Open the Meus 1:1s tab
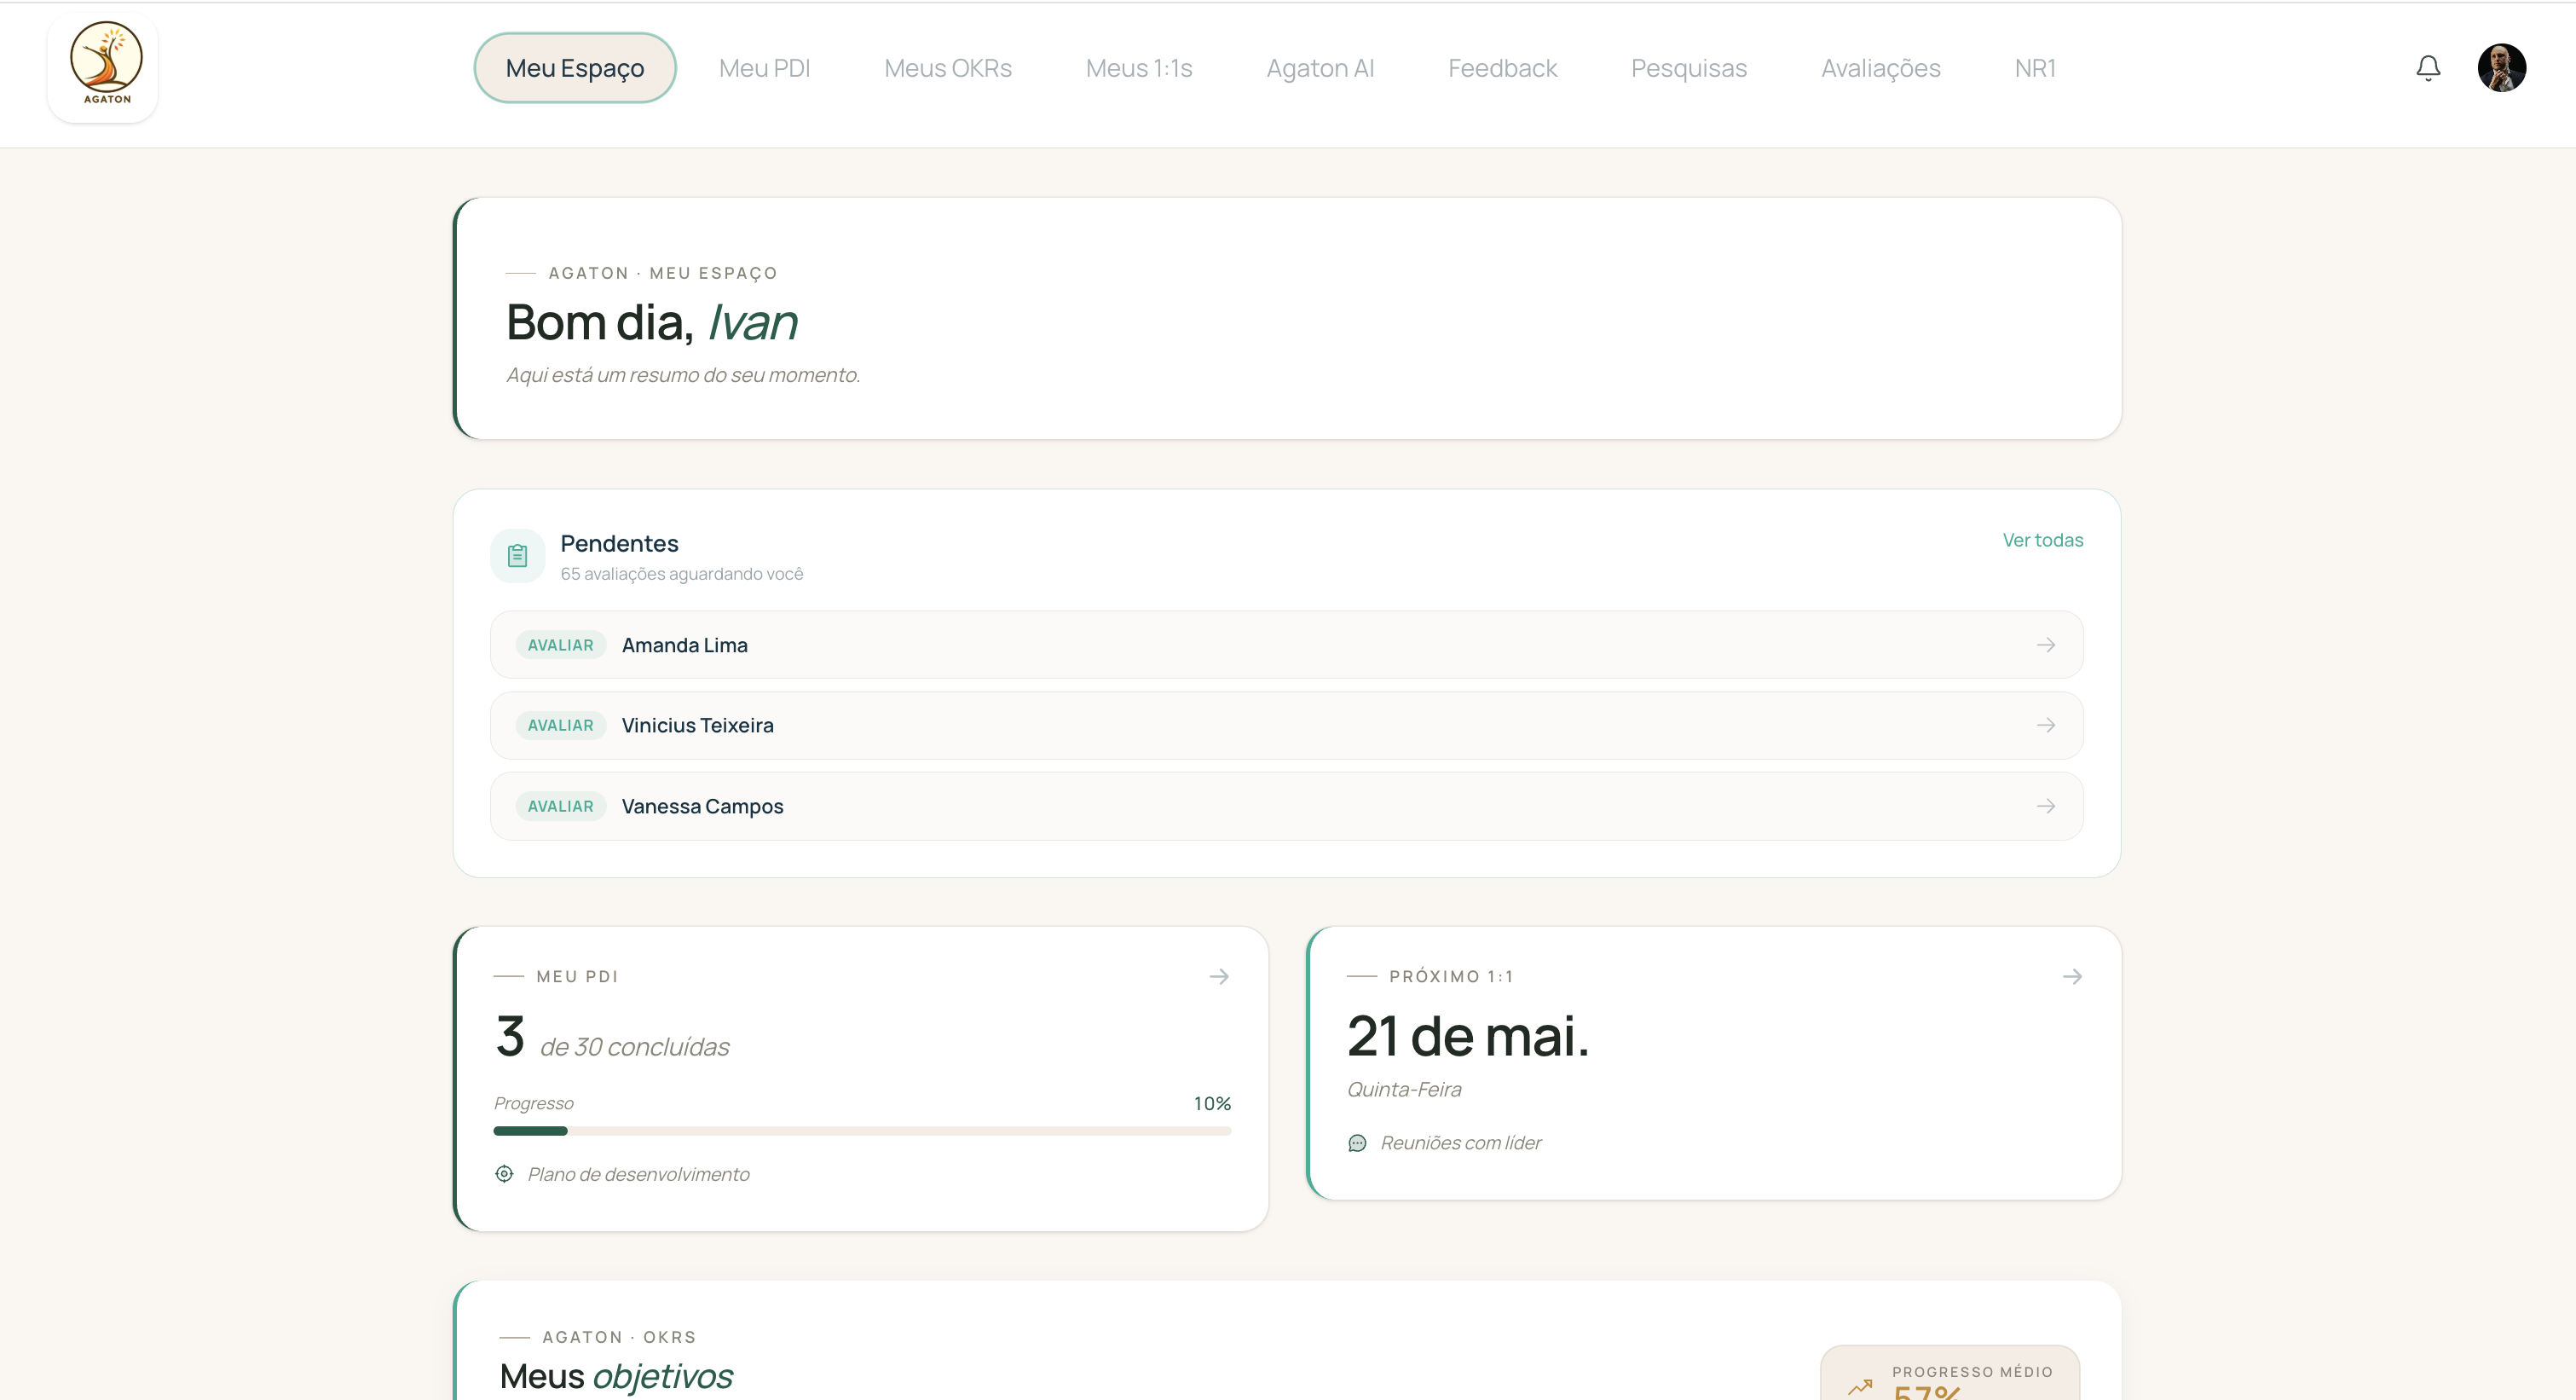The width and height of the screenshot is (2576, 1400). click(1139, 68)
